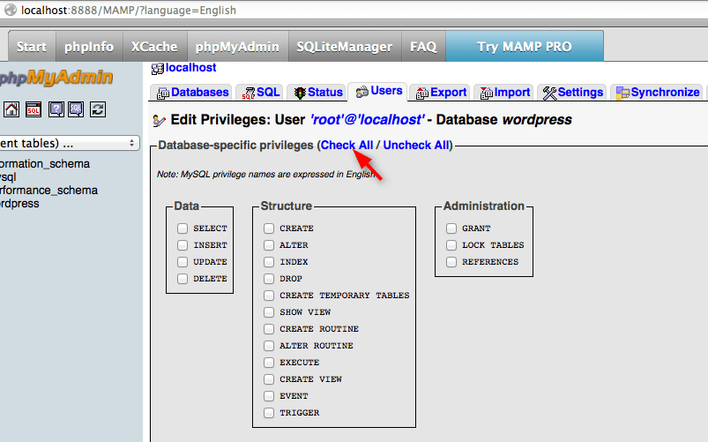The height and width of the screenshot is (442, 708).
Task: Follow the 'root'@'localhost' user link
Action: pyautogui.click(x=367, y=120)
